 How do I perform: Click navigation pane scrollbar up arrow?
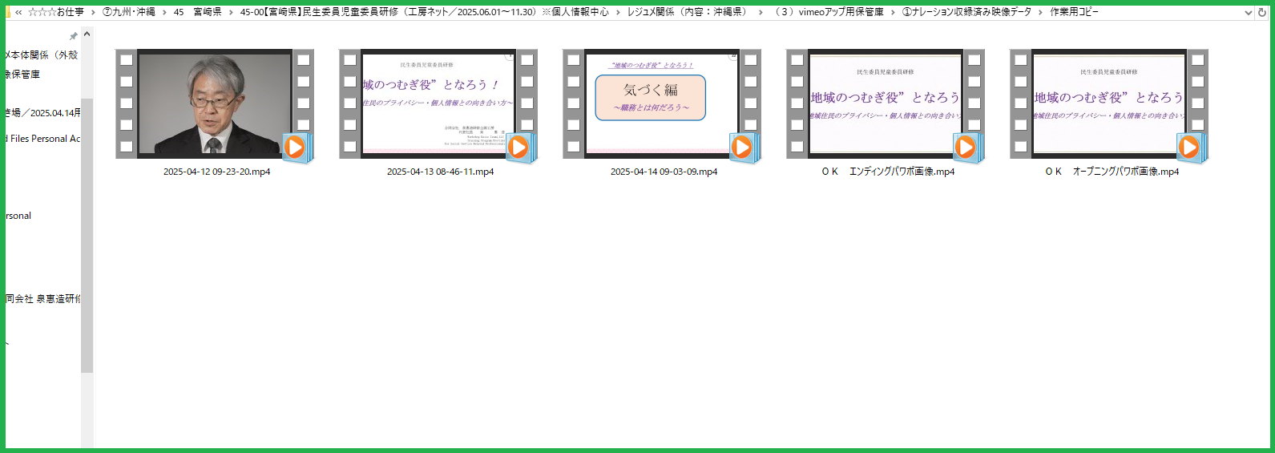(x=87, y=34)
